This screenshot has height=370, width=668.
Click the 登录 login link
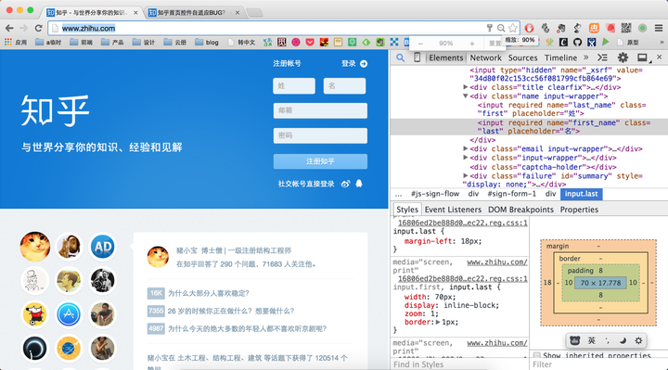click(x=348, y=64)
